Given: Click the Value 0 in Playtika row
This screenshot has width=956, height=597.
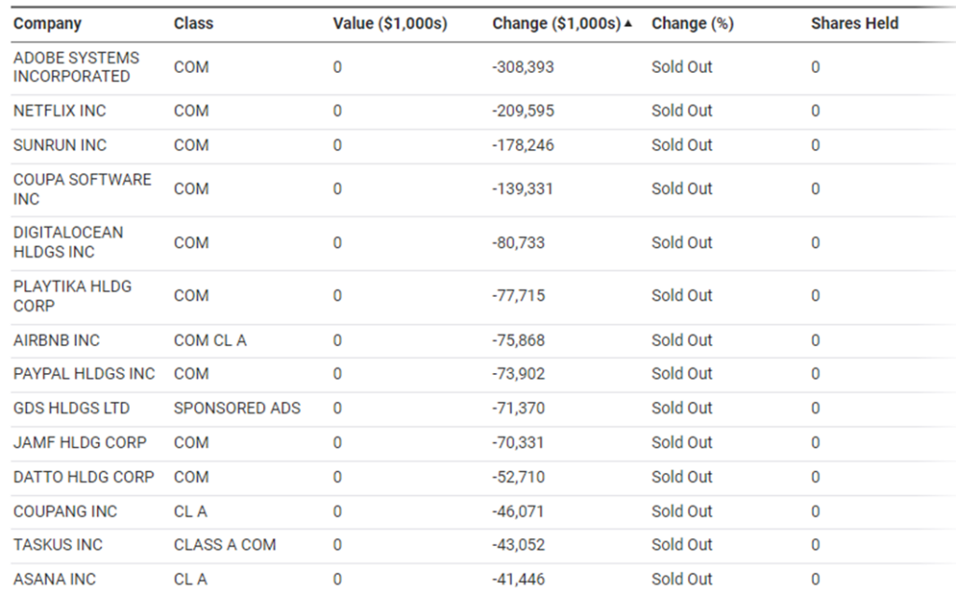Looking at the screenshot, I should pyautogui.click(x=337, y=296).
